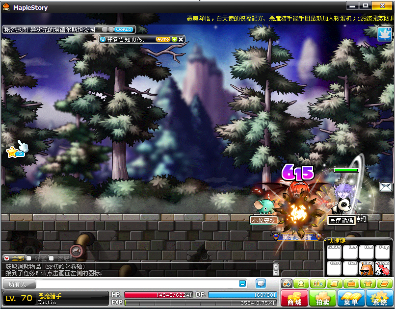Viewport: 395px width, 309px height.
Task: Click the WORLD map button
Action: pyautogui.click(x=124, y=29)
